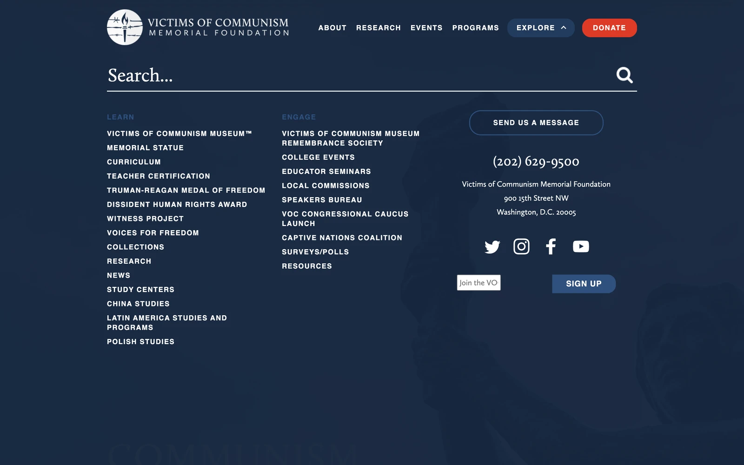The image size is (744, 465).
Task: Click the red Donate button
Action: 610,28
